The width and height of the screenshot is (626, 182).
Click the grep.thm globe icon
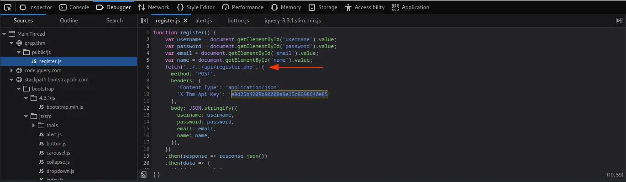coord(19,43)
